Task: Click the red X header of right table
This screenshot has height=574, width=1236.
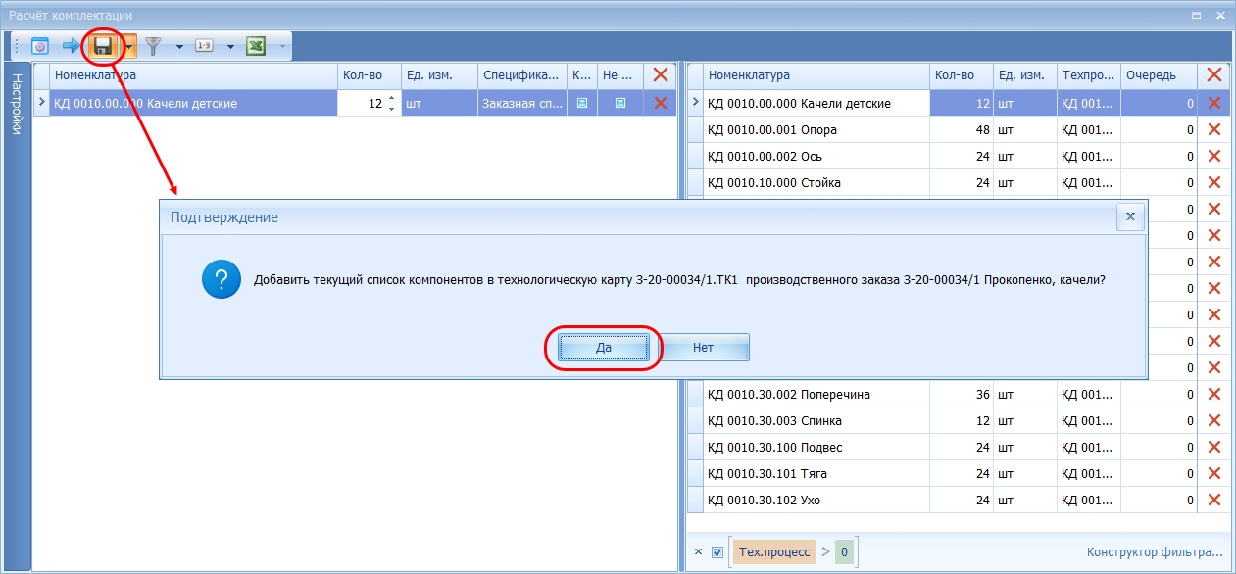Action: (x=1213, y=75)
